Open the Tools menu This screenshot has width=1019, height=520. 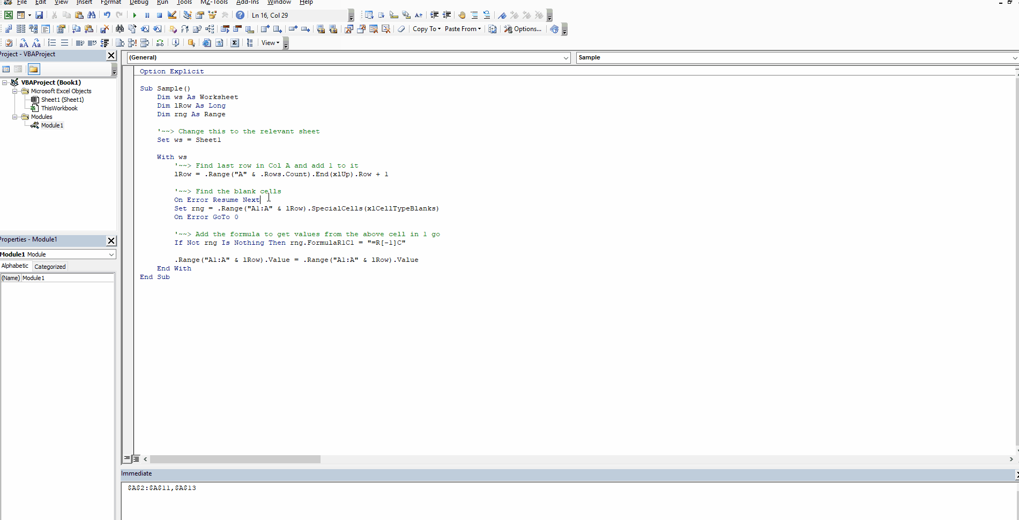184,2
